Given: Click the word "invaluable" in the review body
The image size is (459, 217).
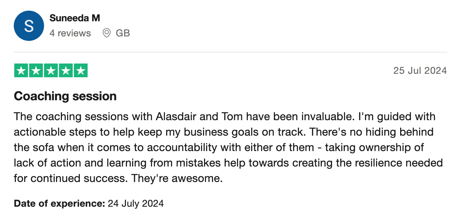Looking at the screenshot, I should 327,117.
